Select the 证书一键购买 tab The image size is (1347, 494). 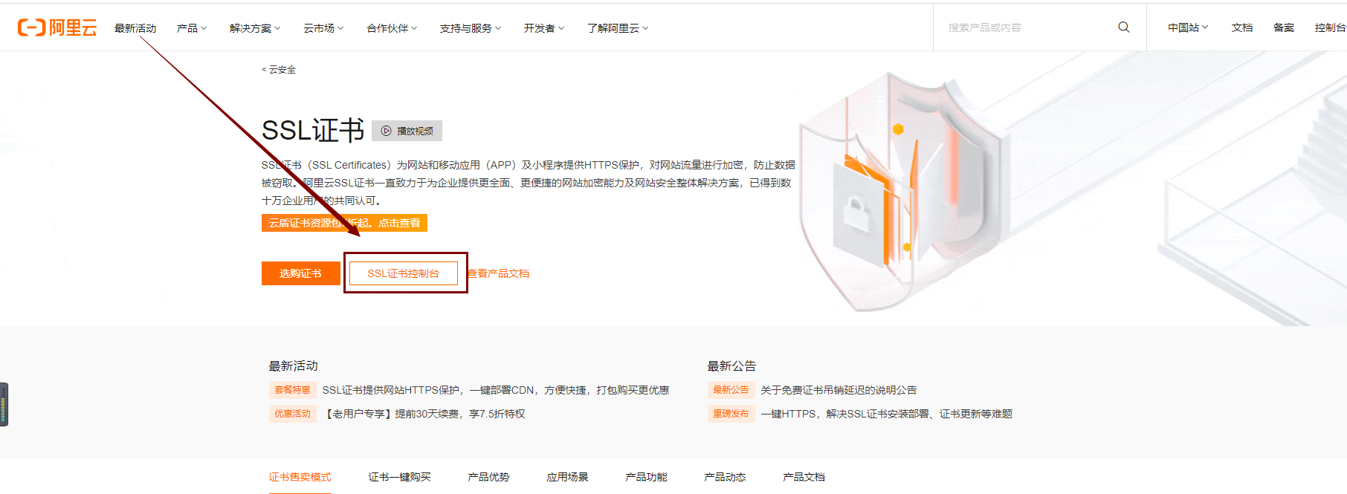click(399, 477)
